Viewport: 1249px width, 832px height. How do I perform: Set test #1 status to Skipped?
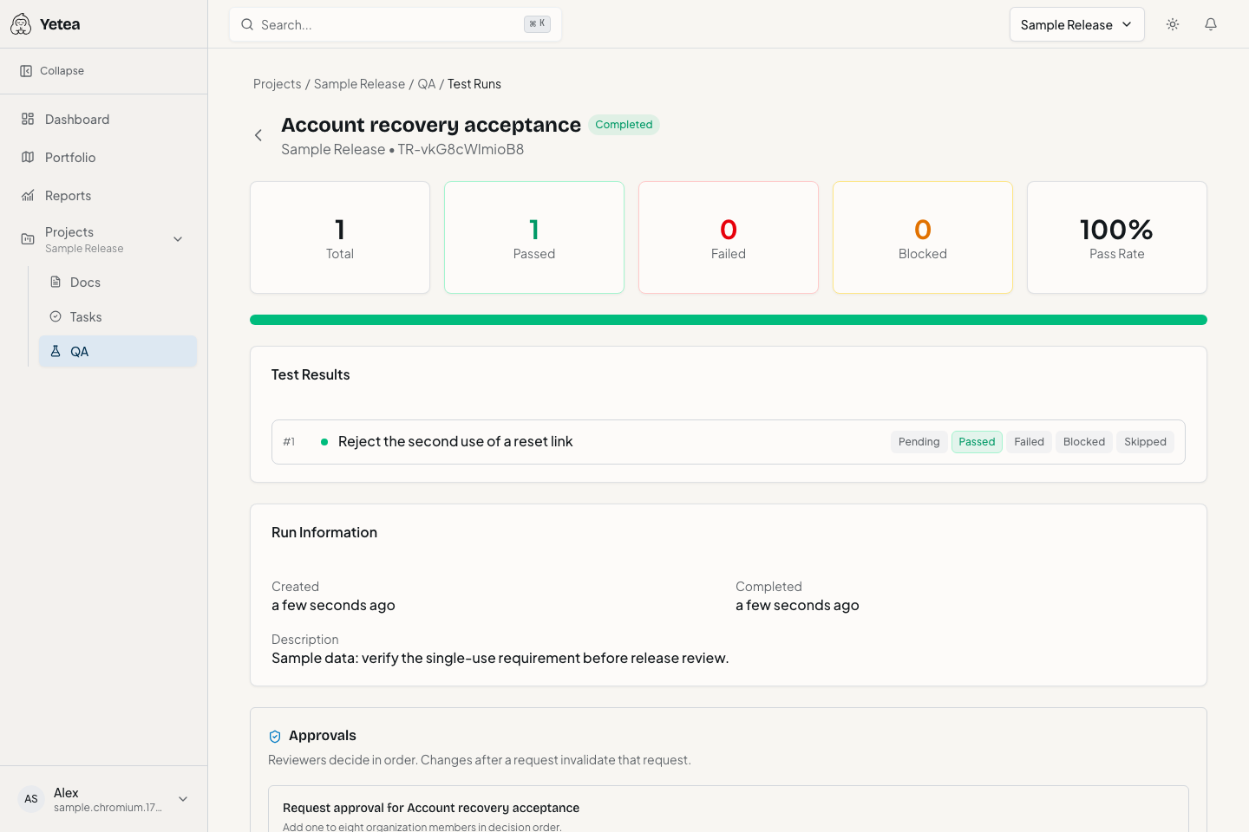(1145, 442)
